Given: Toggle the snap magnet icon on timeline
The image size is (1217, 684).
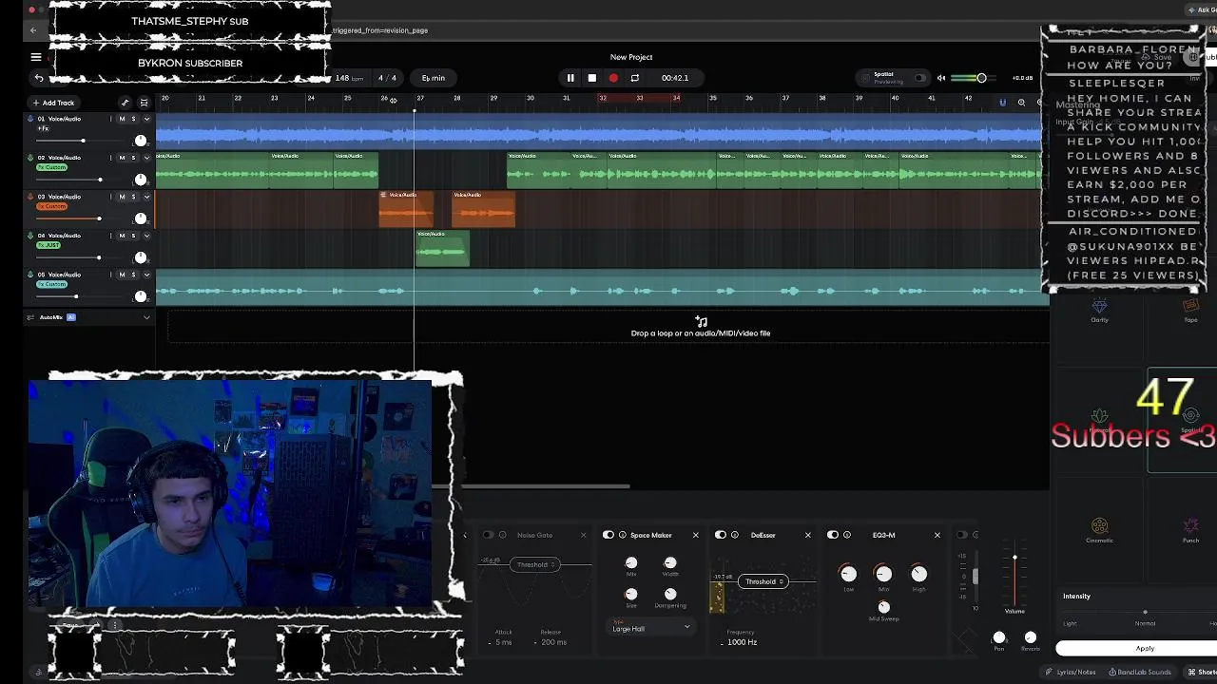Looking at the screenshot, I should coord(1002,103).
